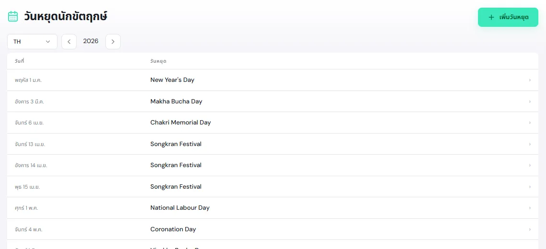
Task: Select the Makha Bucha Day holiday name
Action: coord(176,102)
